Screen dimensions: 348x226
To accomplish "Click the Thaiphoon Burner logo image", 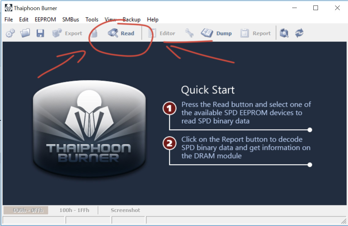I will click(x=89, y=129).
